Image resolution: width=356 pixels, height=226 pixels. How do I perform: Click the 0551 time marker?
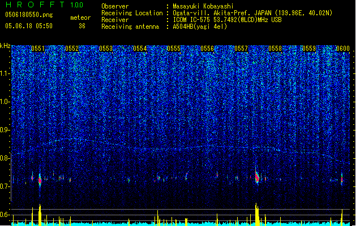(x=38, y=49)
